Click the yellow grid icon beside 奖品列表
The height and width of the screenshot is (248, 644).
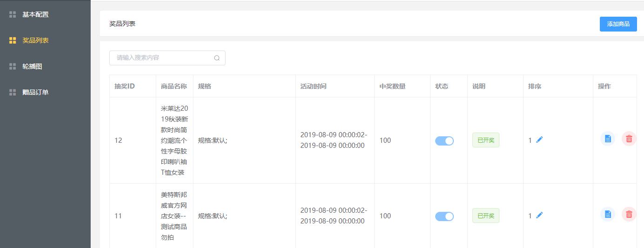13,40
